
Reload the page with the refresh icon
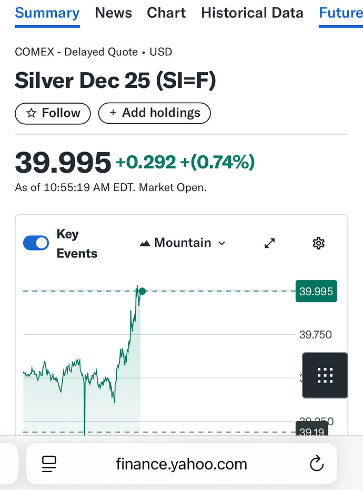[x=316, y=464]
